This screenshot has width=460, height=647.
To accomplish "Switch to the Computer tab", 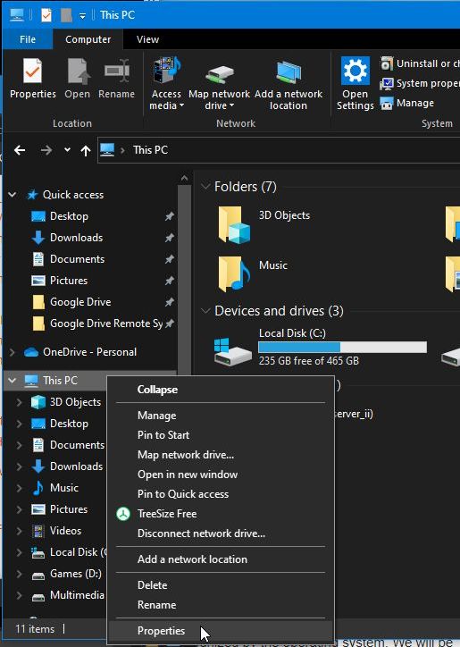I will (88, 39).
